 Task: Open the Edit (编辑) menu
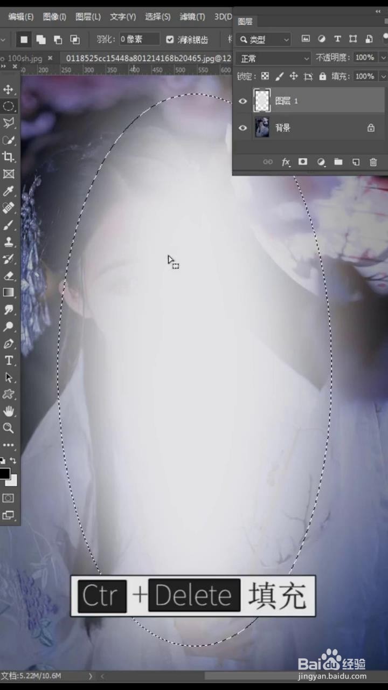pyautogui.click(x=20, y=17)
